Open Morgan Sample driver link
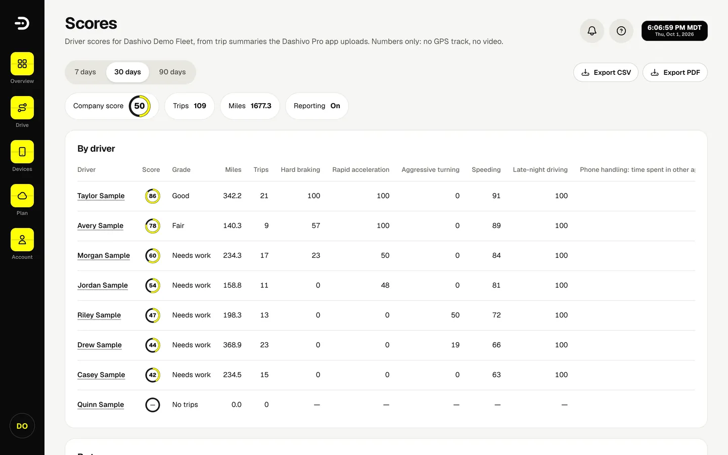 tap(104, 256)
